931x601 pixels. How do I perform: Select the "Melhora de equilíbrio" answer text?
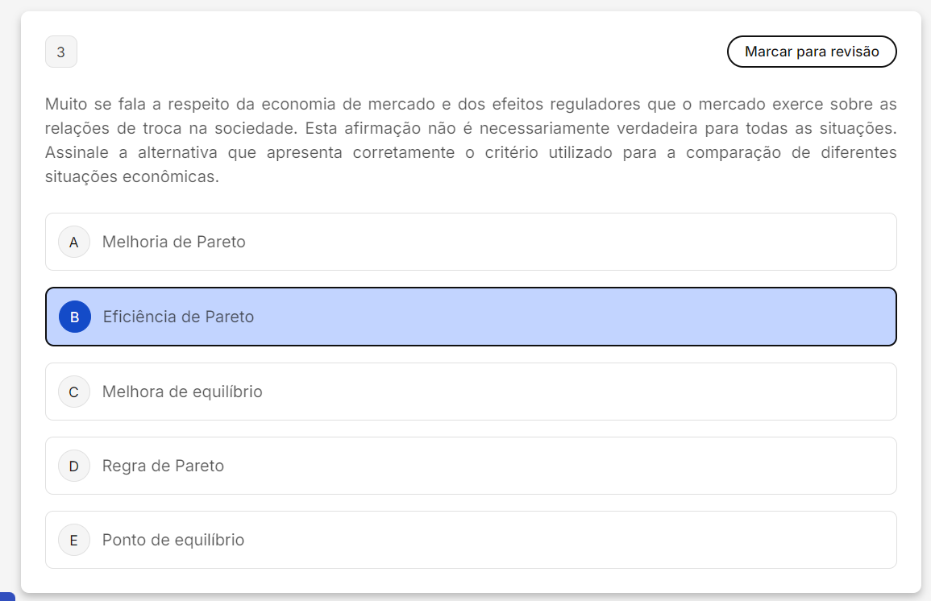pyautogui.click(x=182, y=392)
